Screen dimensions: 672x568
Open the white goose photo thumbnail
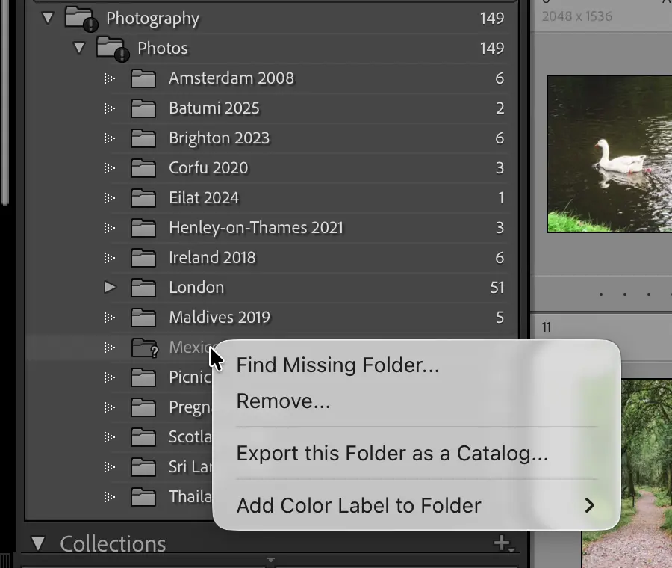(609, 153)
